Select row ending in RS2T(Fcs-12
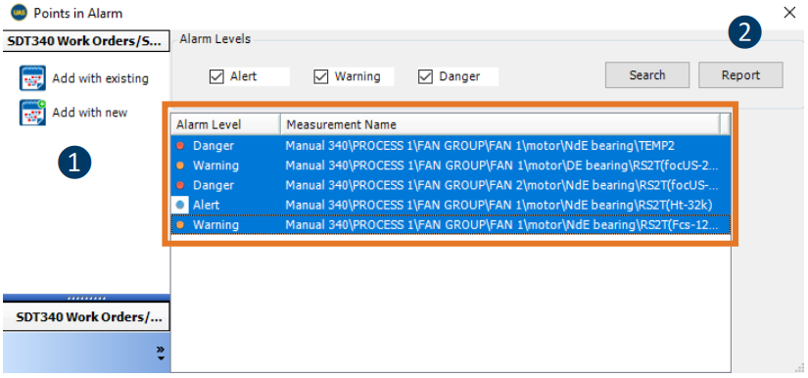The width and height of the screenshot is (808, 378). pyautogui.click(x=451, y=224)
